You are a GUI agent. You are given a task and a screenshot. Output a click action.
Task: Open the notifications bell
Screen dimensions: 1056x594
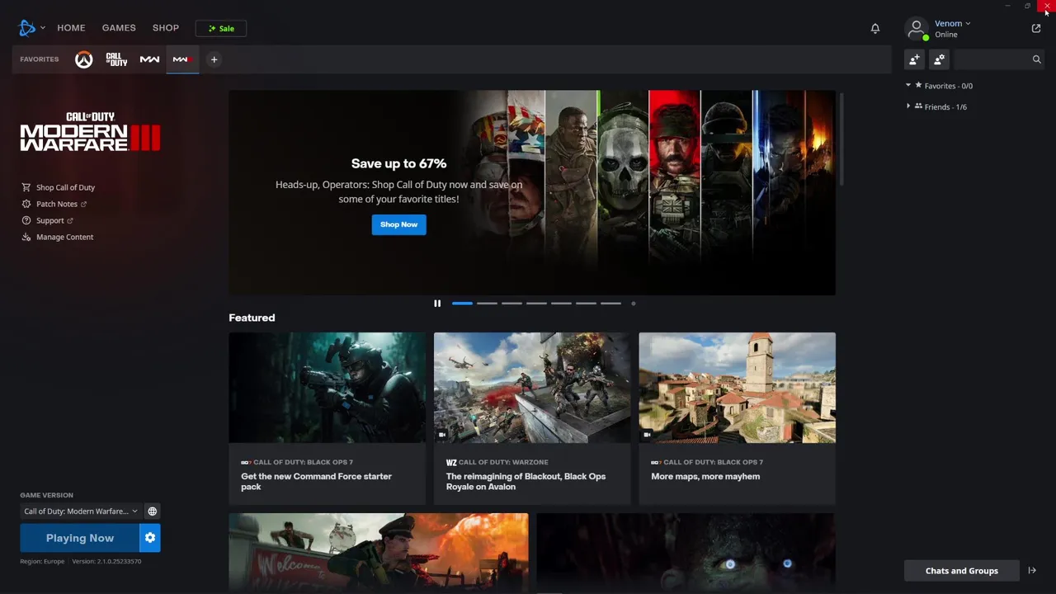(875, 28)
